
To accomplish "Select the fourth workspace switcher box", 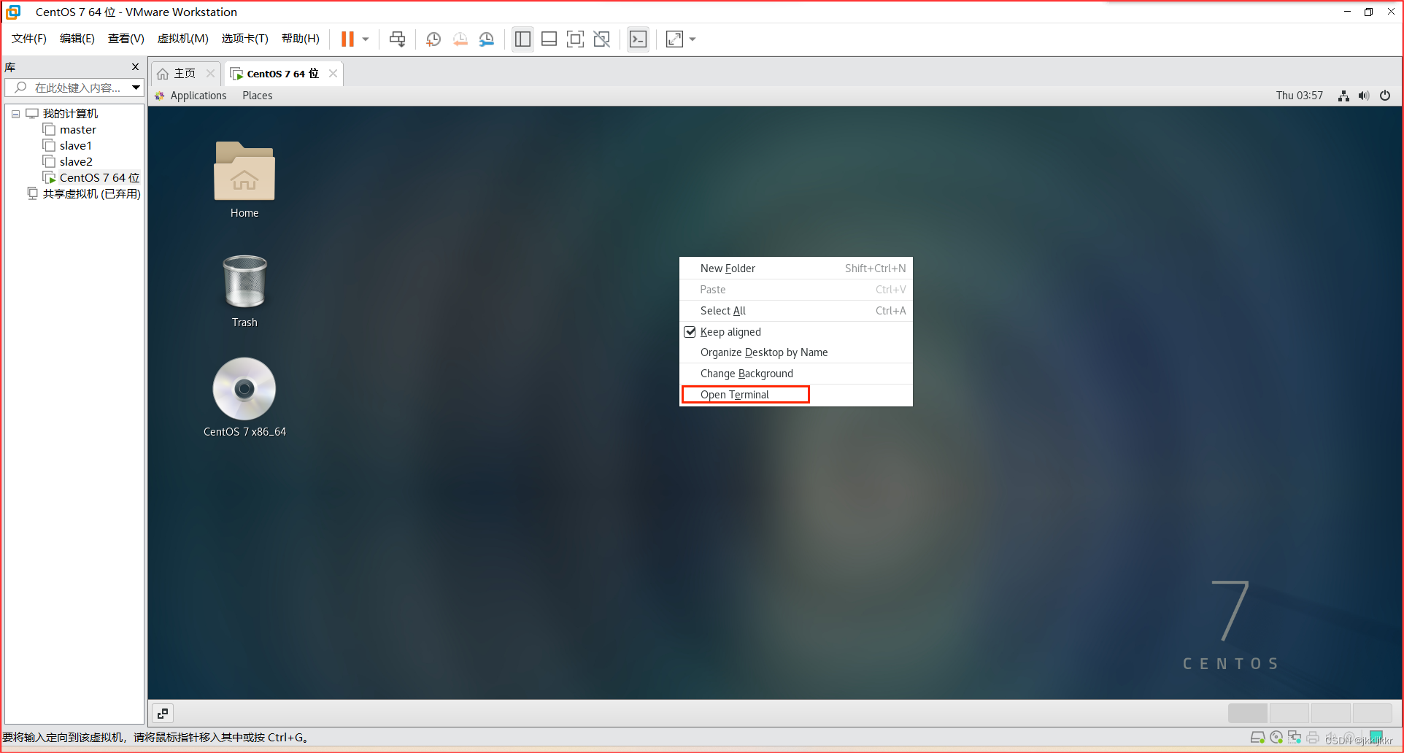I will pyautogui.click(x=1373, y=713).
